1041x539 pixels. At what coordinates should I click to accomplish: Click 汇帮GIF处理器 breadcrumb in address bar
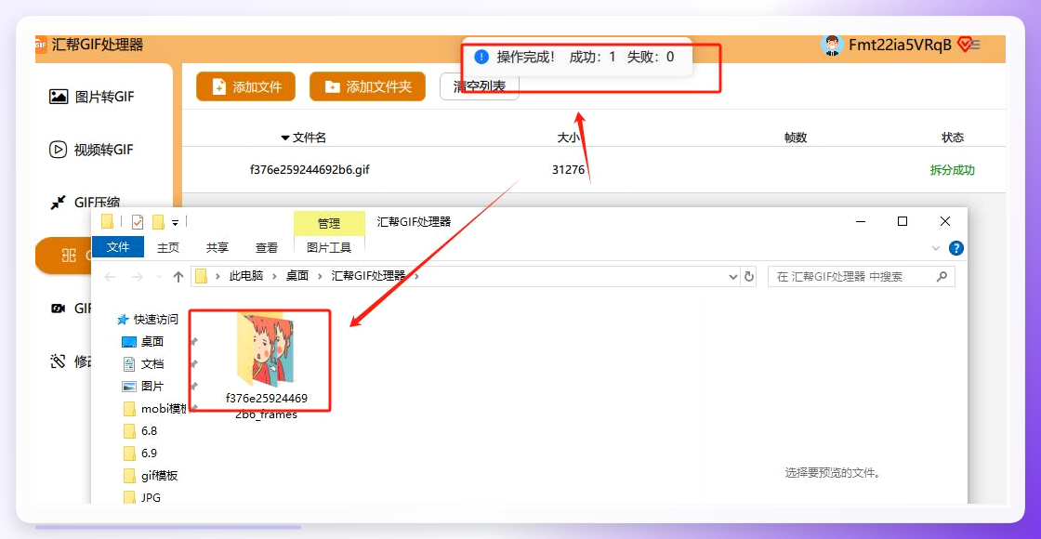[x=368, y=276]
